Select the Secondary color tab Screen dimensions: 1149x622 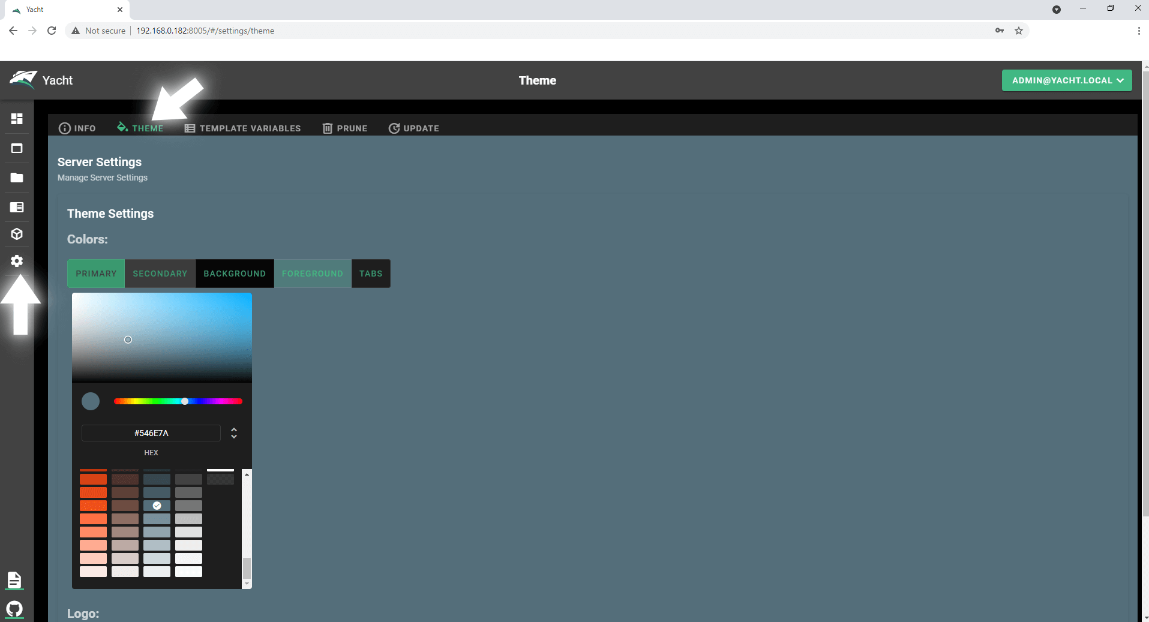(160, 274)
